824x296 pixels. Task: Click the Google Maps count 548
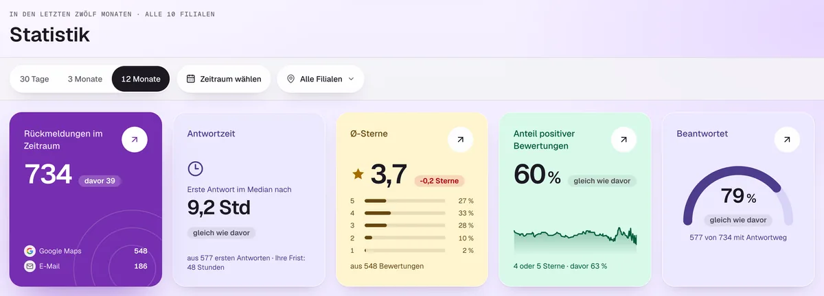tap(141, 251)
